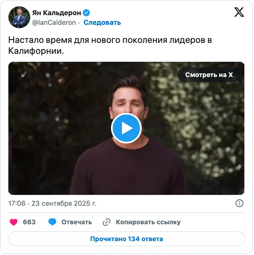Click the Следовать follow link
Screen dimensions: 254x255
102,23
